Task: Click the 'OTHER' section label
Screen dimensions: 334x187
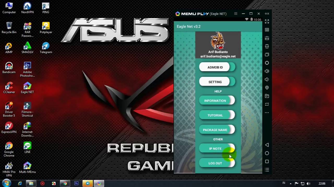Action: [x=218, y=139]
